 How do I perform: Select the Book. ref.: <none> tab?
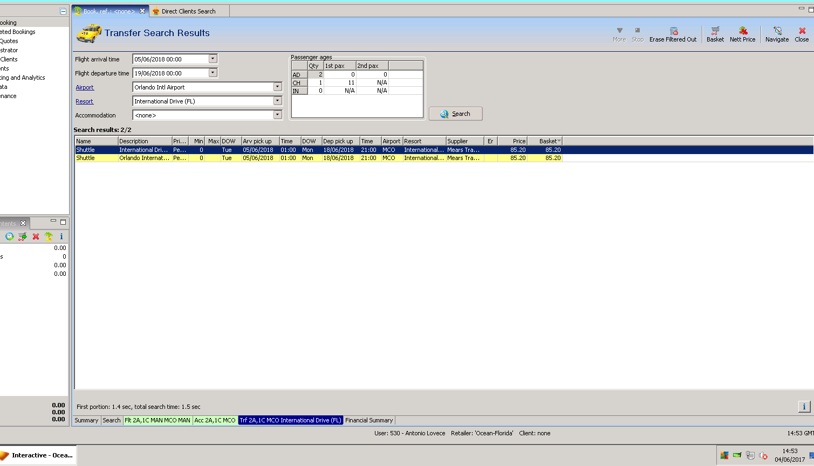pos(109,11)
